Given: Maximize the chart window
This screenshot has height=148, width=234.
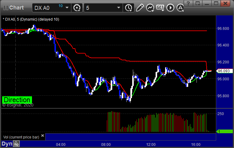Looking at the screenshot, I should tap(216, 3).
